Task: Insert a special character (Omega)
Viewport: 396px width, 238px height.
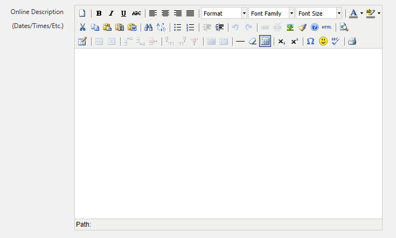Action: [311, 41]
